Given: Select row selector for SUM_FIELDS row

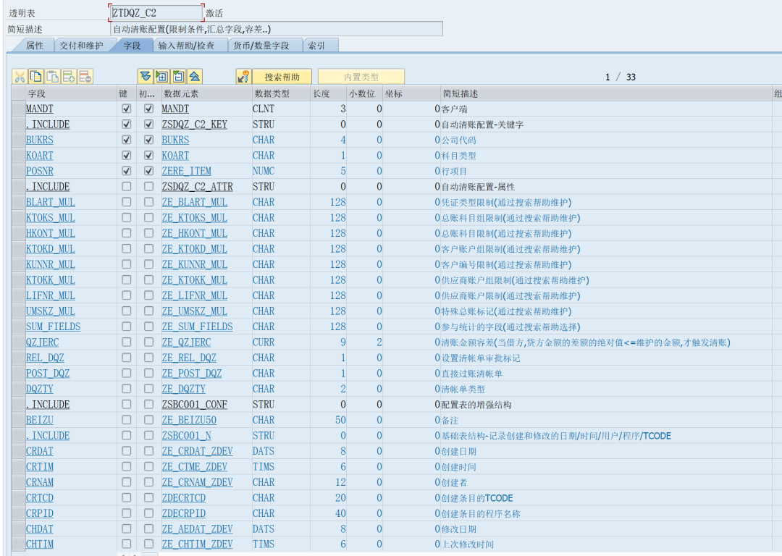Looking at the screenshot, I should [x=18, y=327].
